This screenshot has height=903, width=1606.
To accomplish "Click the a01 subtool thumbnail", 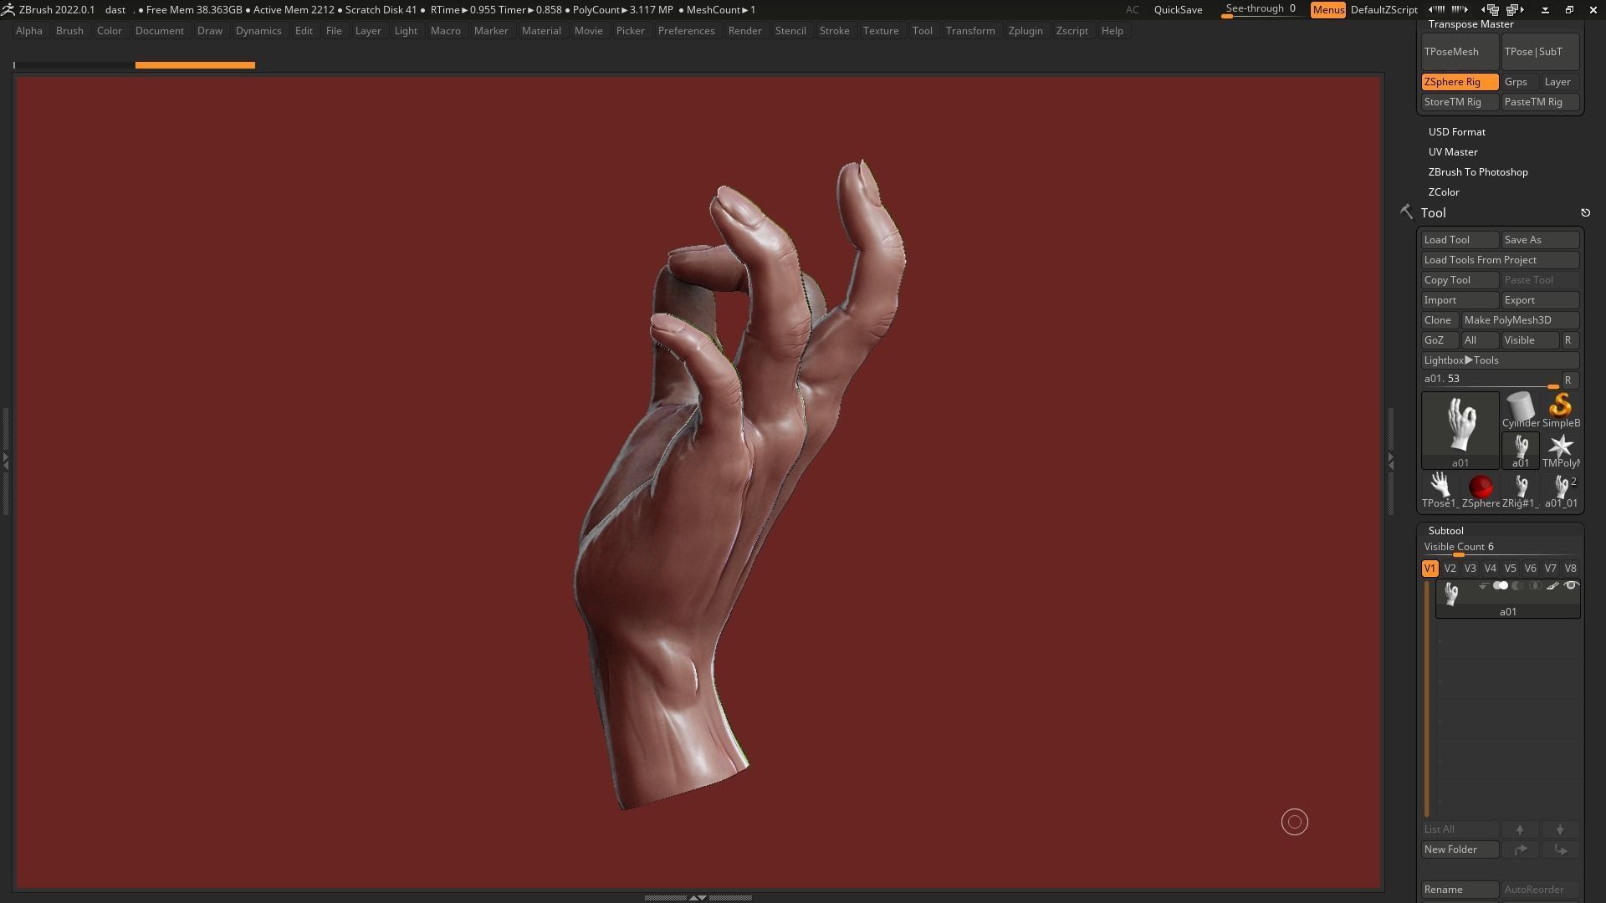I will pos(1451,594).
